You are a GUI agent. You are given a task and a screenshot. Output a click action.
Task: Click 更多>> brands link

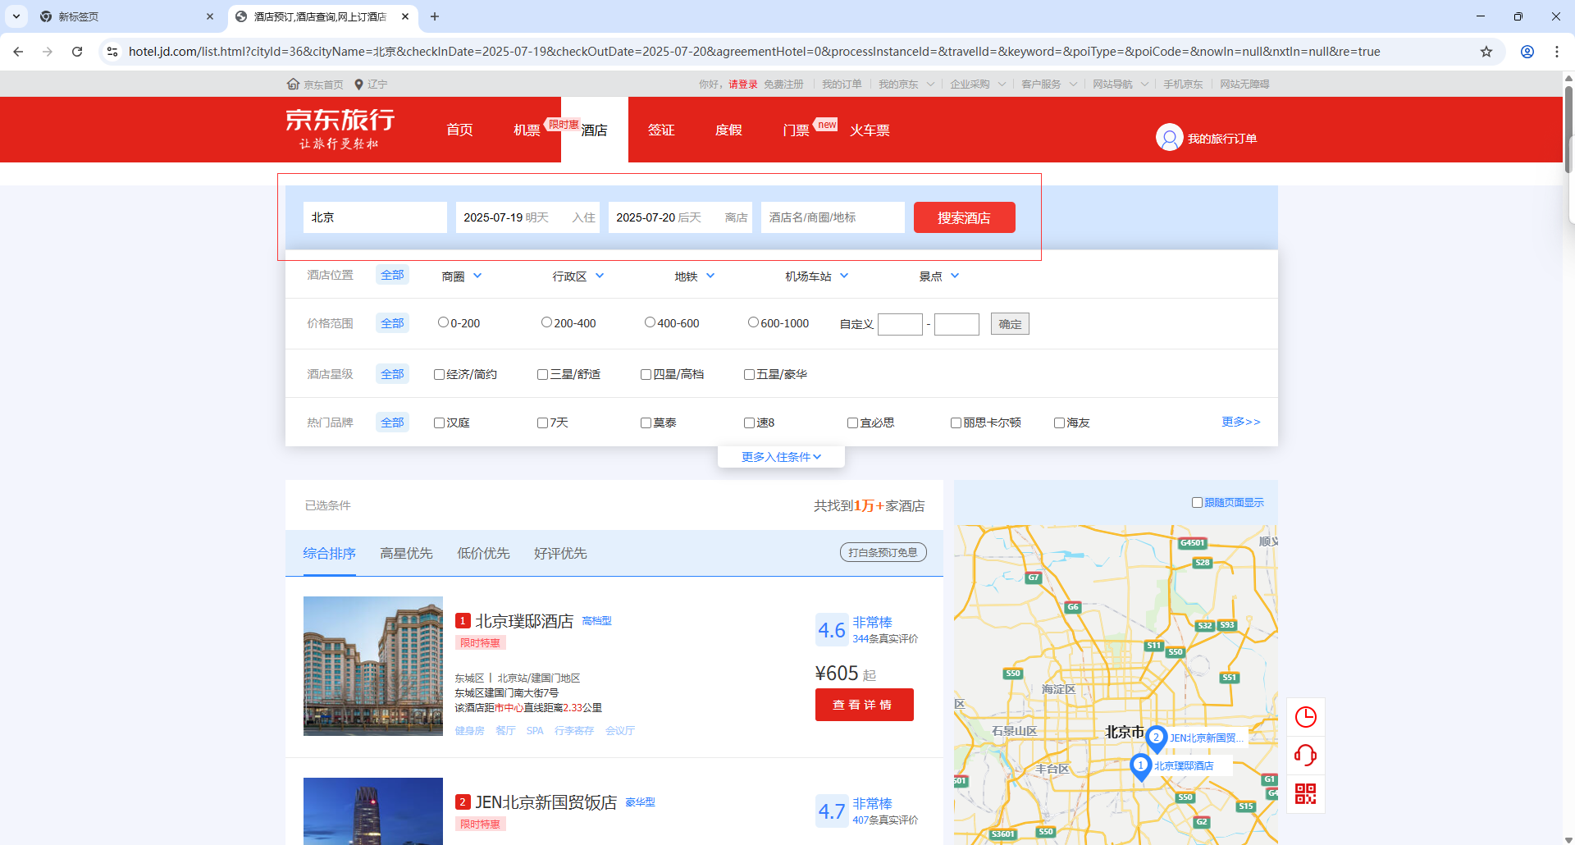tap(1241, 422)
